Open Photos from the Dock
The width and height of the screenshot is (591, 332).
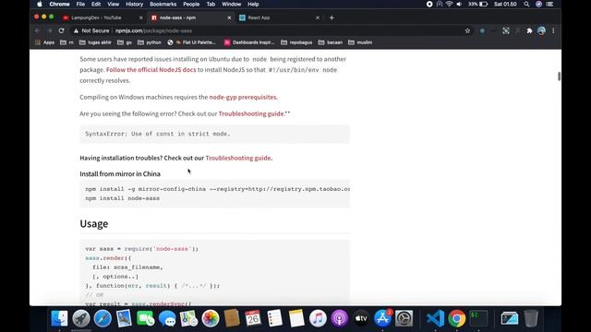(x=211, y=318)
